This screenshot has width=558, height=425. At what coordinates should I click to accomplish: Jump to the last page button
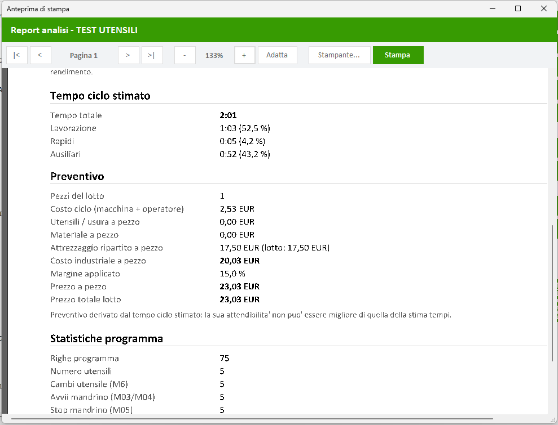[152, 55]
